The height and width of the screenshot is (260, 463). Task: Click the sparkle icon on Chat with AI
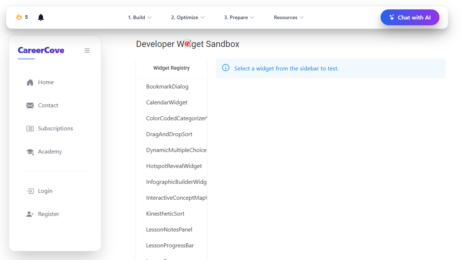coord(392,17)
